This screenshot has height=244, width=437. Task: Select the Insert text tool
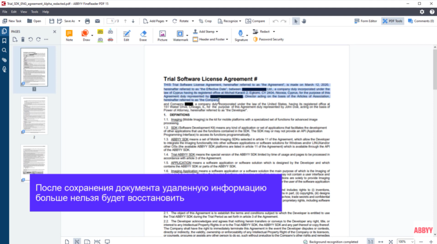[111, 32]
